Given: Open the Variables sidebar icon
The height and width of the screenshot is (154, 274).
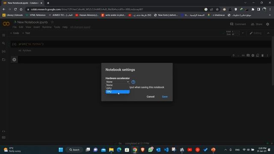Looking at the screenshot, I should (x=3, y=51).
